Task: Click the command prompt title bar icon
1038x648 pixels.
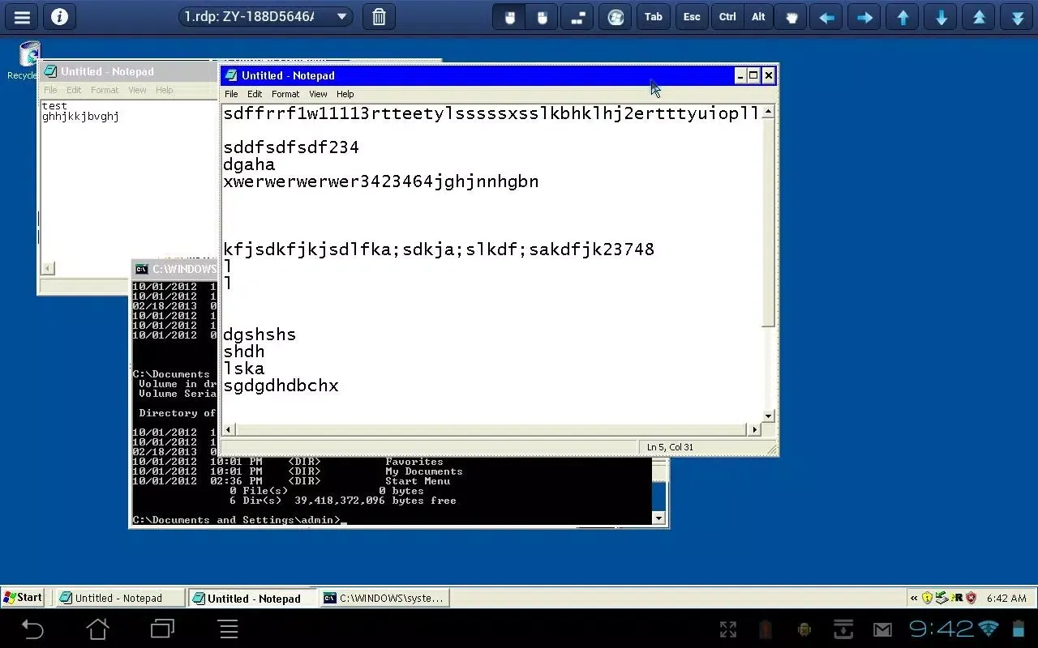Action: tap(142, 269)
